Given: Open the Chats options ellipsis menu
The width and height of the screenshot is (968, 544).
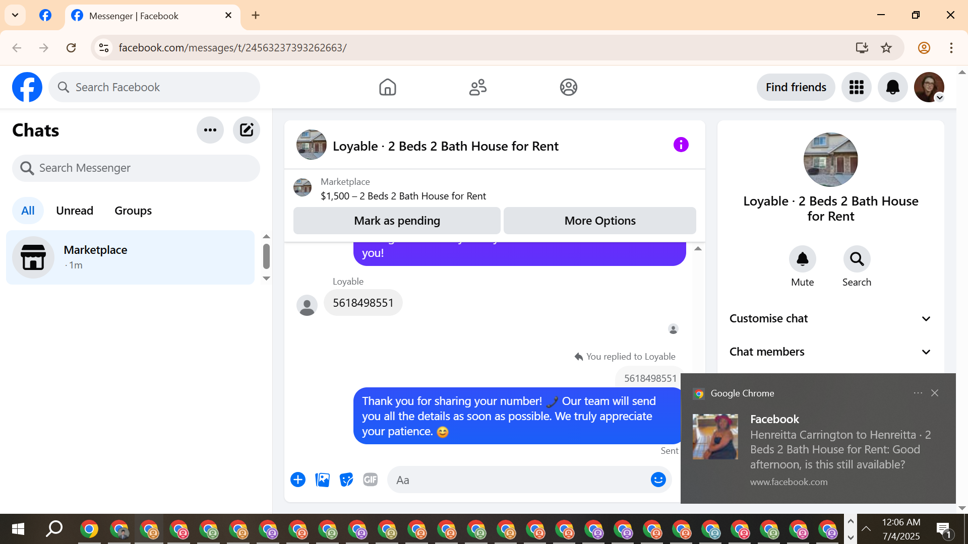Looking at the screenshot, I should 210,130.
